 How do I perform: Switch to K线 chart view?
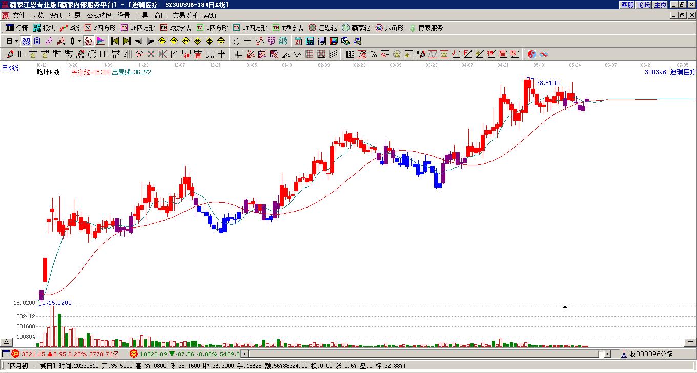[x=70, y=28]
